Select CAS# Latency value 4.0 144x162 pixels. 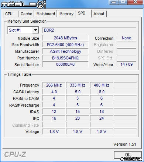click(54, 92)
